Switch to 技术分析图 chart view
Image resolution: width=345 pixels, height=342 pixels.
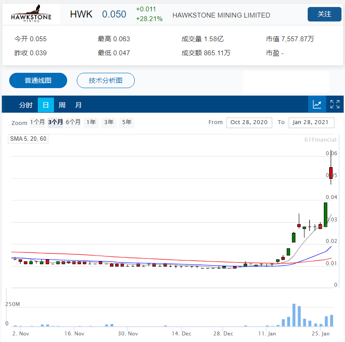click(x=106, y=80)
